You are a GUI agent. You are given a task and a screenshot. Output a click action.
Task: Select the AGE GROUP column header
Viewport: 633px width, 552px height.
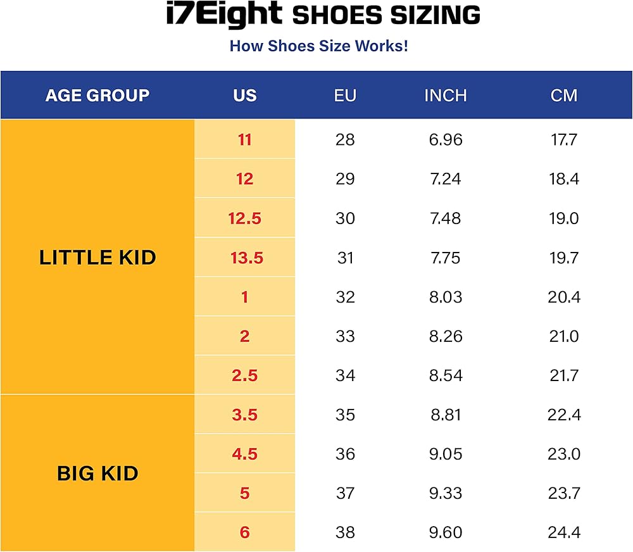click(97, 96)
